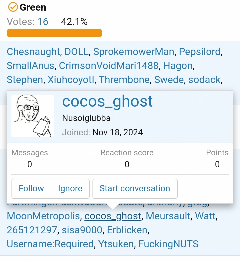Viewport: 240px width, 262px height.
Task: Click the orange checkmark icon beside Green
Action: coord(13,7)
